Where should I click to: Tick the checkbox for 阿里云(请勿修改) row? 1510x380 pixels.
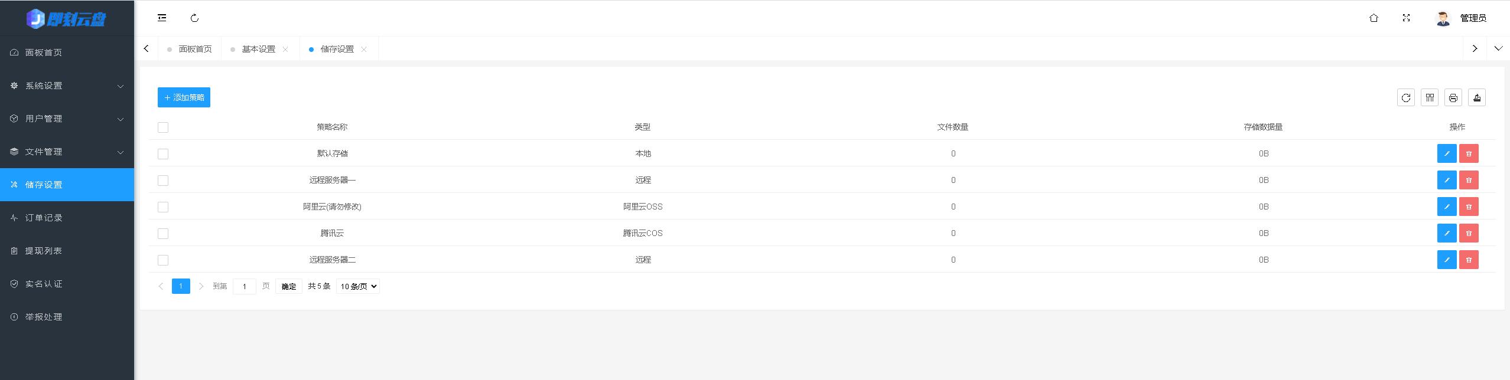point(163,207)
